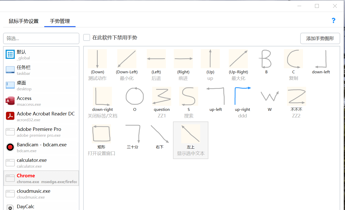Click the cloudmusic.exe window icon

[10, 194]
